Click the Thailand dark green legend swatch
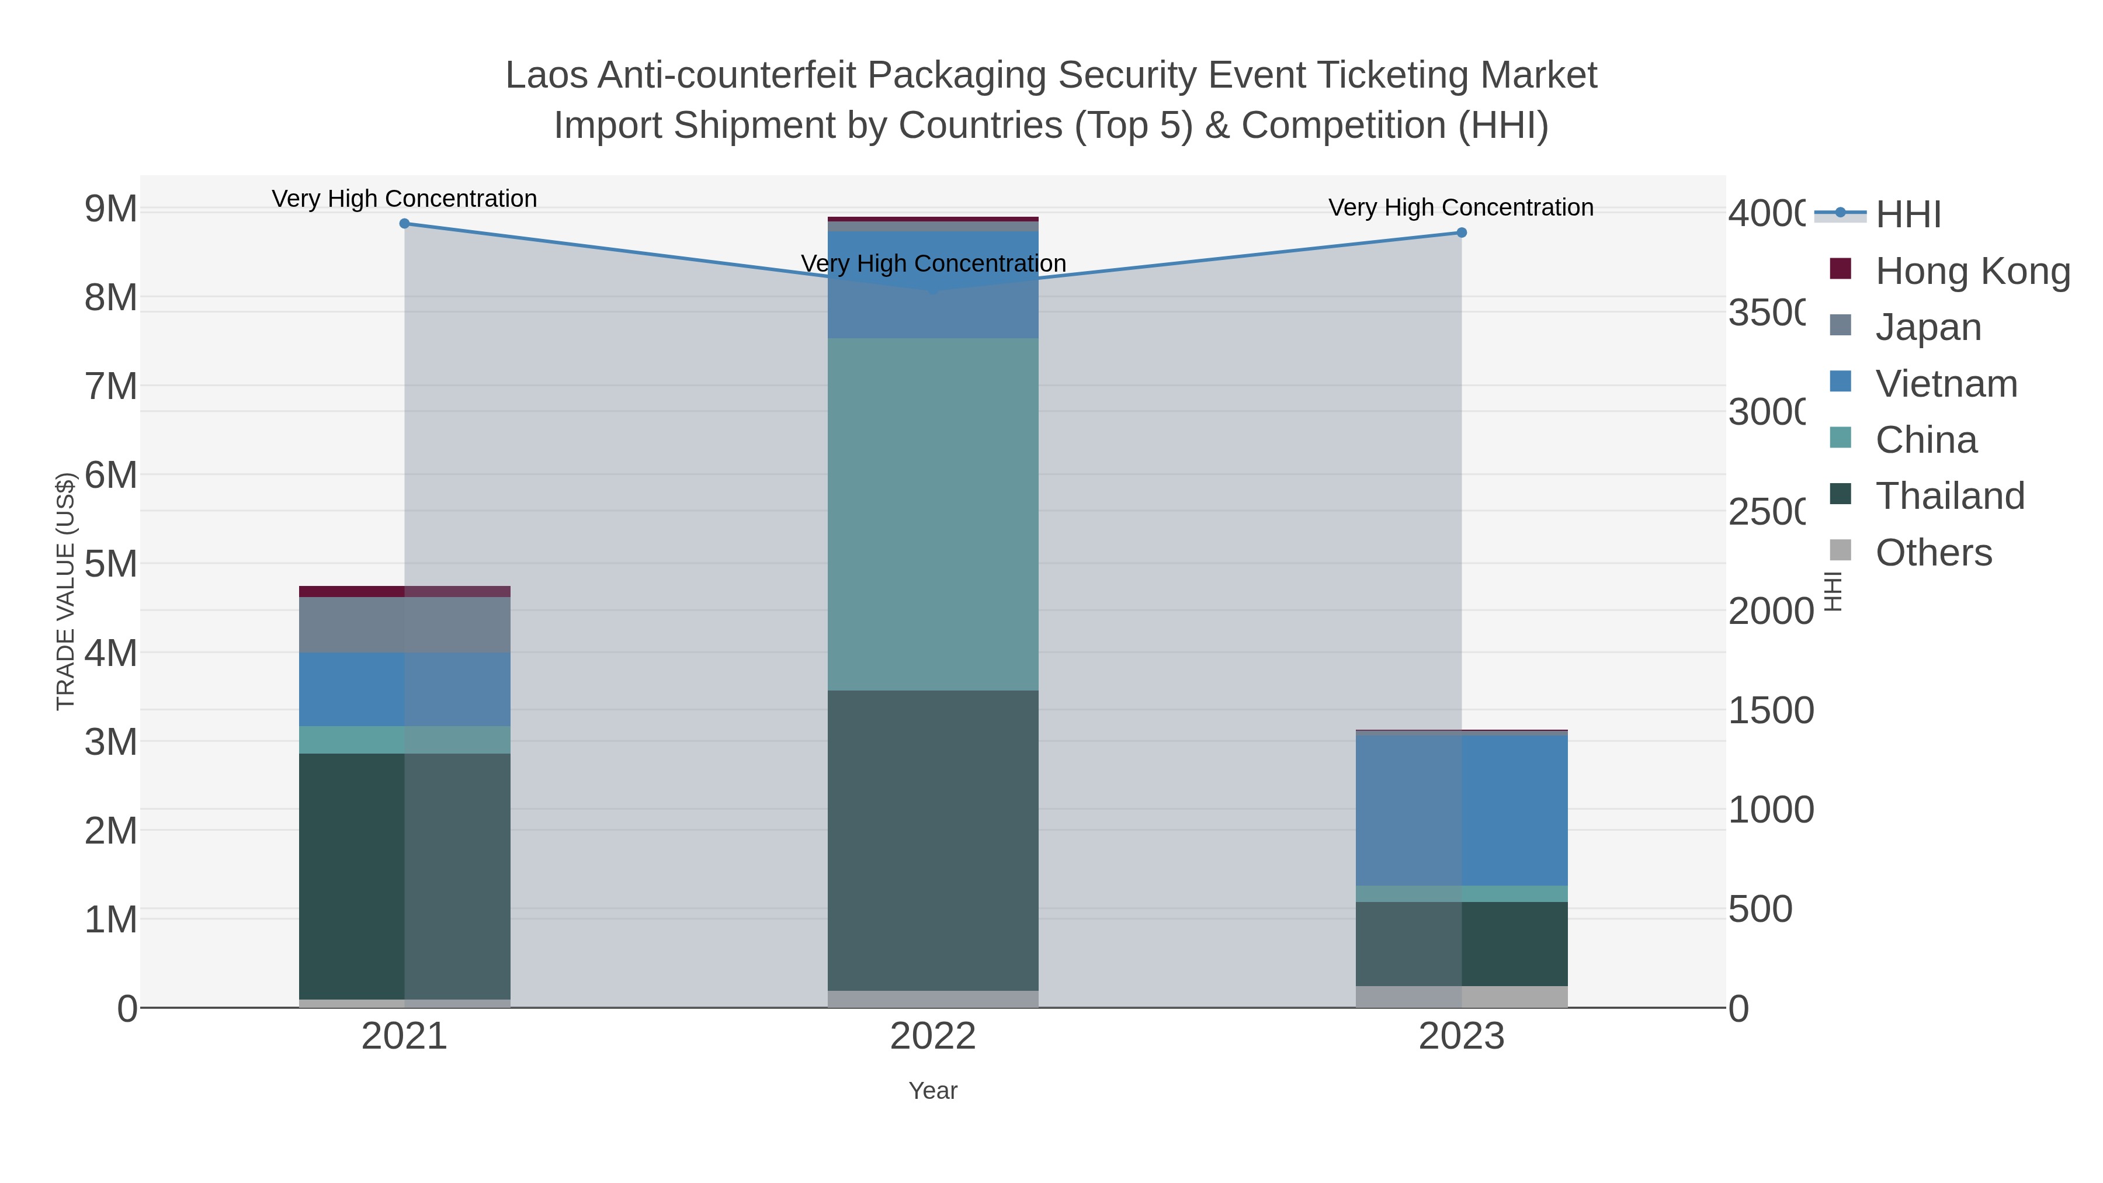The width and height of the screenshot is (2103, 1183). tap(1840, 494)
